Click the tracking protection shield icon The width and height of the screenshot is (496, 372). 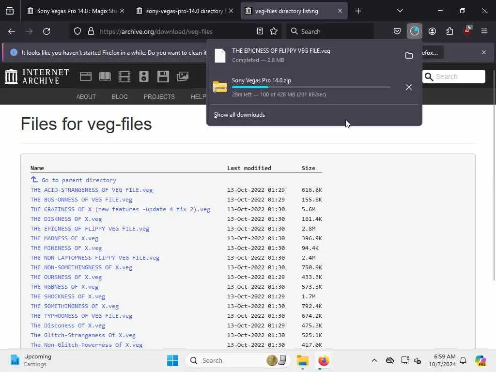point(77,31)
